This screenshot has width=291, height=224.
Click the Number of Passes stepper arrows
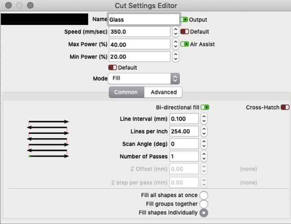204,156
